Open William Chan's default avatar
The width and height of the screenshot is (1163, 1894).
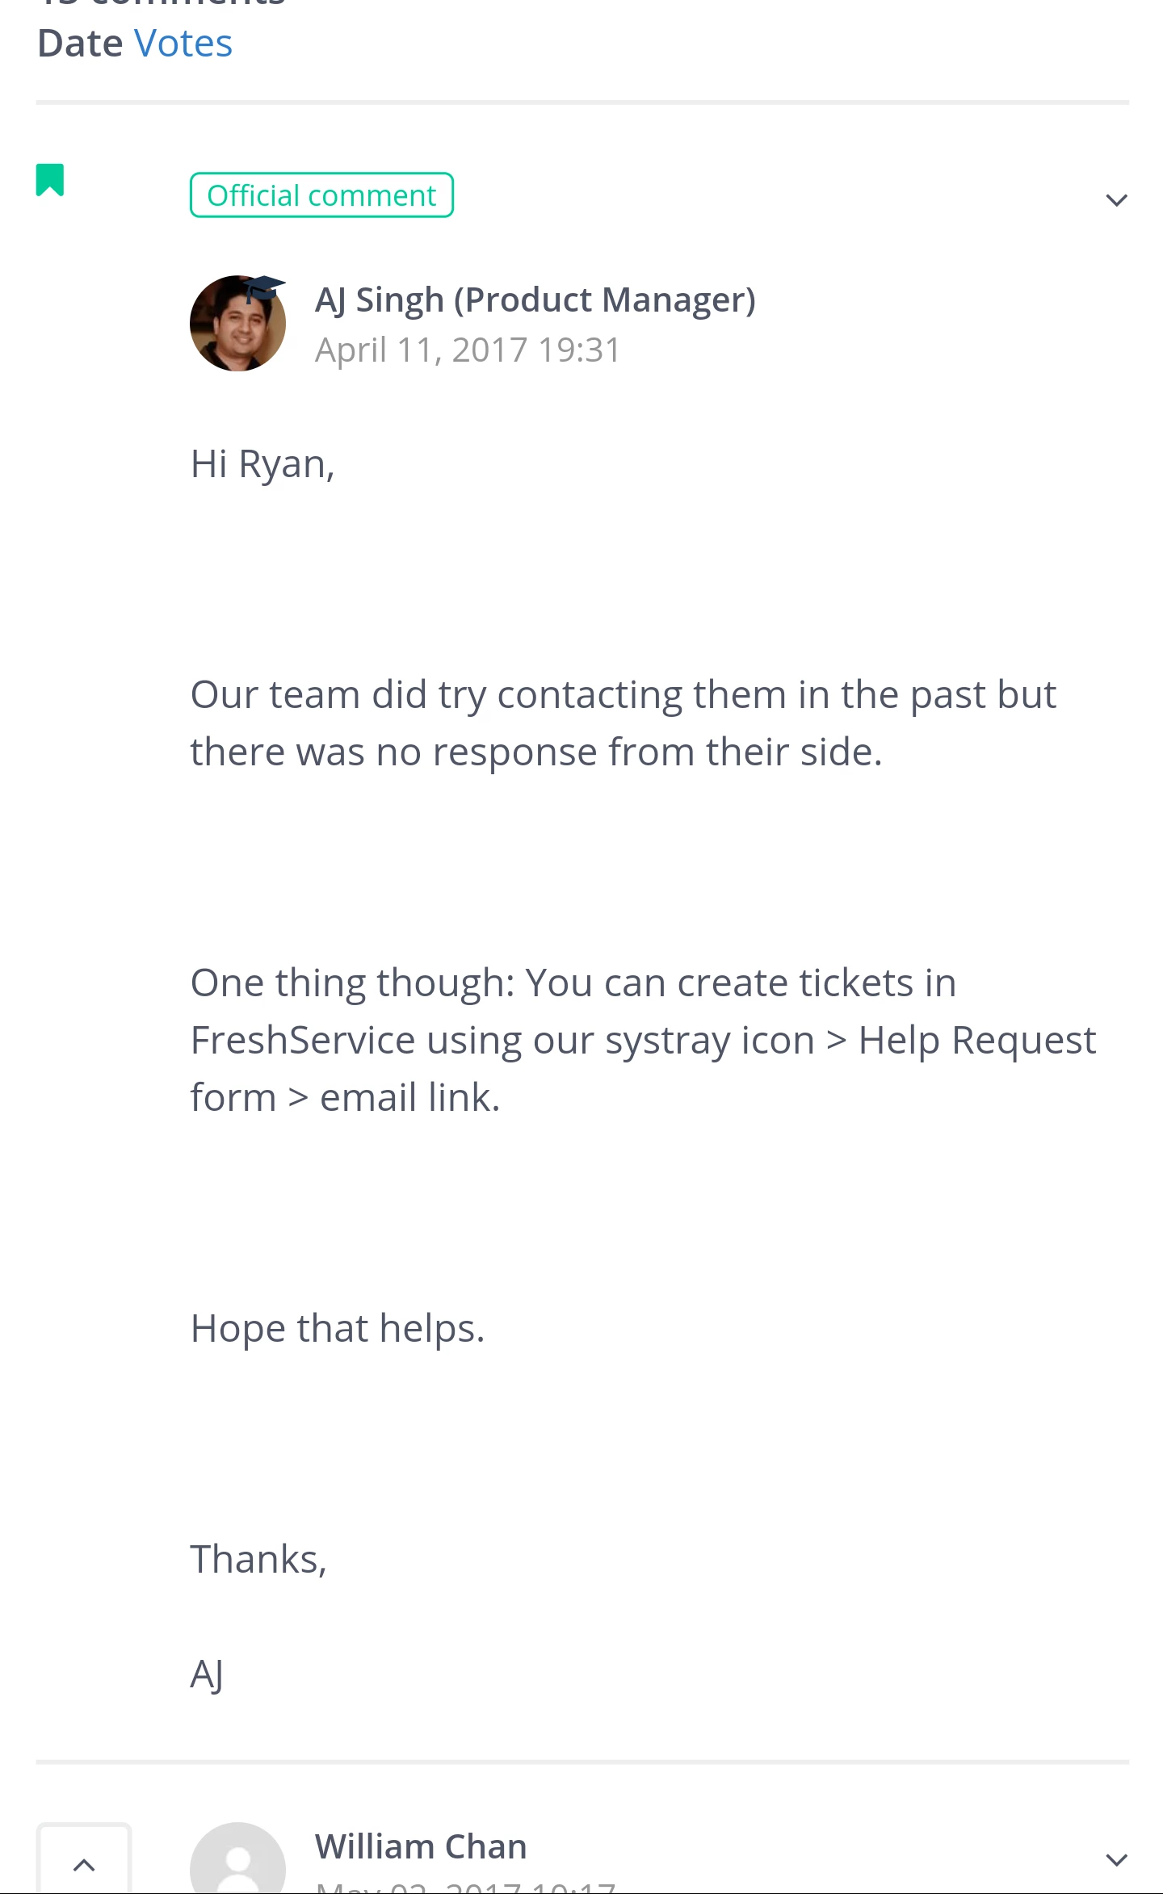click(237, 1858)
